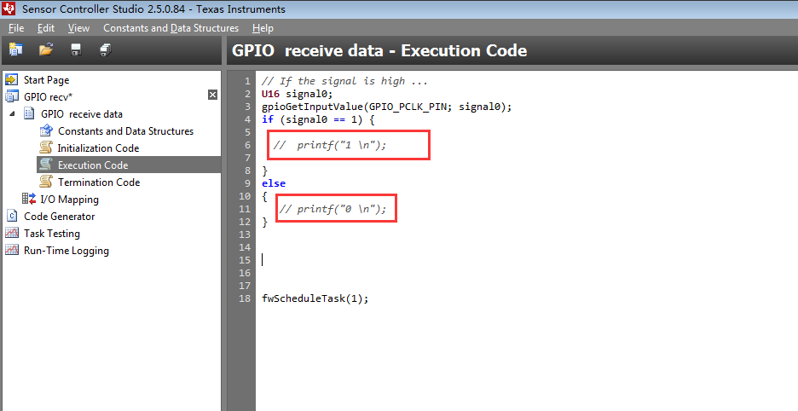Click the GPIO receive data task icon
Screen dimensions: 798x411
coord(30,113)
